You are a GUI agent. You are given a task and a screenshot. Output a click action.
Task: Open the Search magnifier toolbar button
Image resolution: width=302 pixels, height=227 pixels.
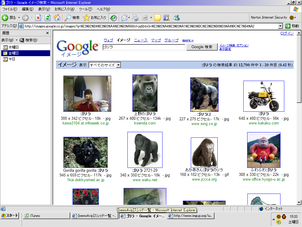pyautogui.click(x=72, y=18)
